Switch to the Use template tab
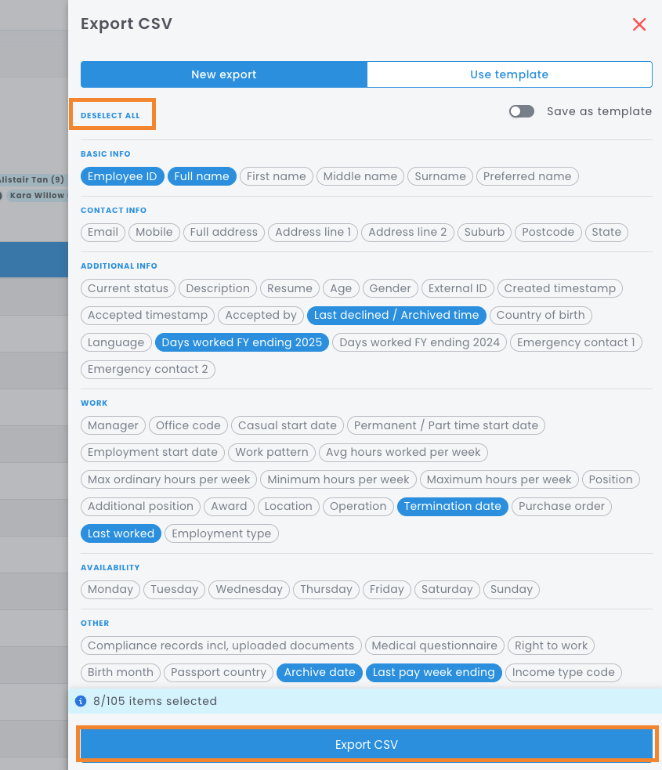Screen dimensions: 662x770 [509, 74]
